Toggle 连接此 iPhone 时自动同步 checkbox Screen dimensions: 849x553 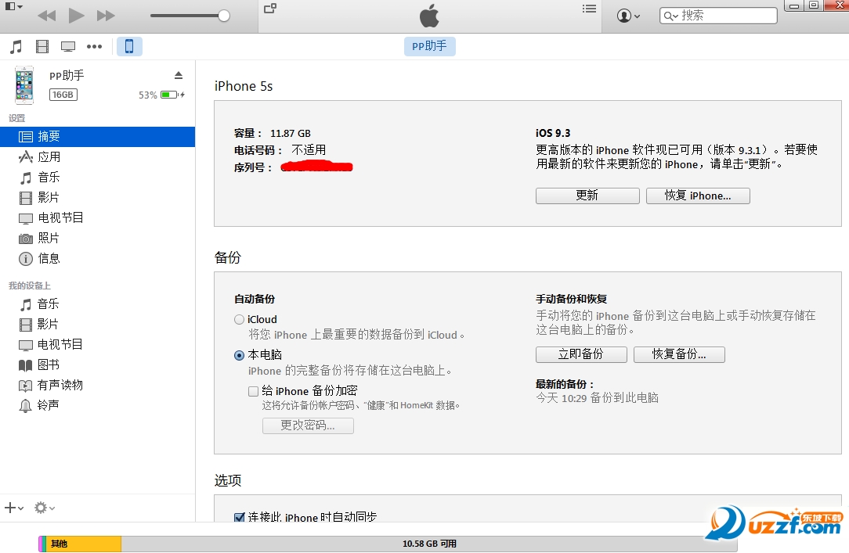click(239, 517)
